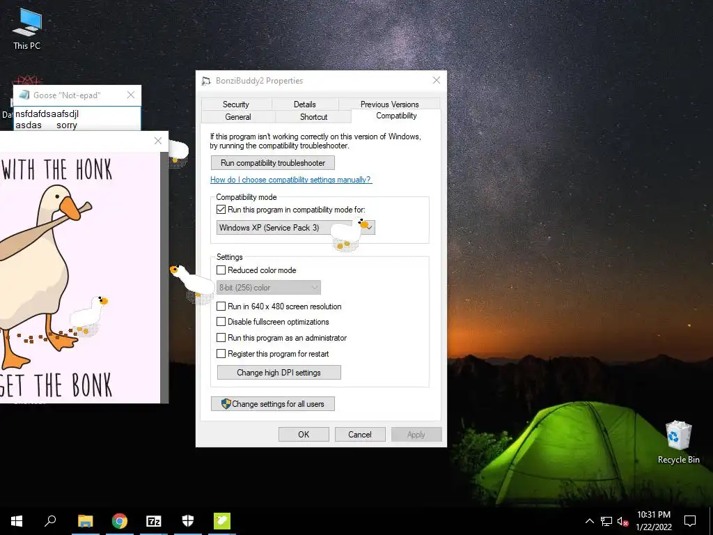Close the Goose Not-epad window
713x535 pixels.
[x=131, y=95]
